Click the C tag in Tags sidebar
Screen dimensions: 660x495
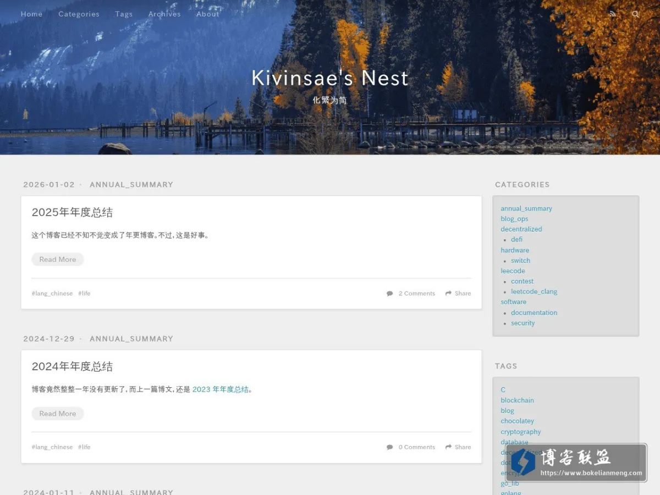tap(503, 390)
